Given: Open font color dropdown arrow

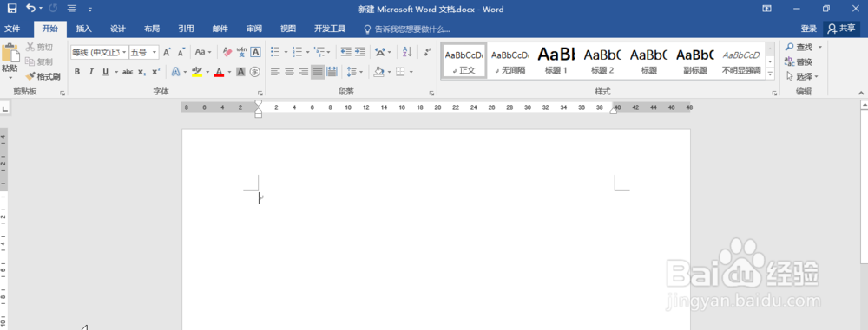Looking at the screenshot, I should click(x=229, y=72).
